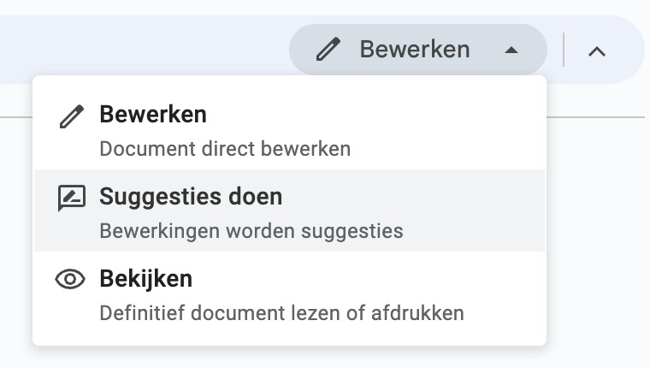Screen dimensions: 650x368
Task: Close the mode dropdown via small triangle arrow
Action: coord(511,50)
